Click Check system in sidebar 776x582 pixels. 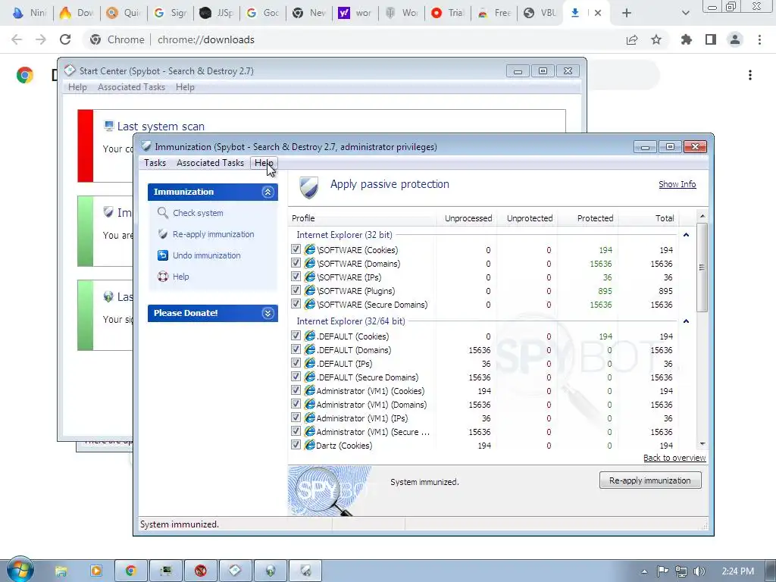pyautogui.click(x=198, y=213)
